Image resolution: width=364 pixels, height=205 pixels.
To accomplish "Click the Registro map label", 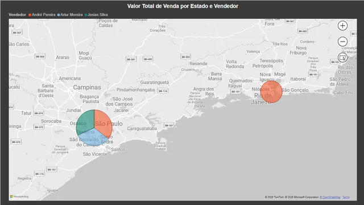I will [x=24, y=178].
